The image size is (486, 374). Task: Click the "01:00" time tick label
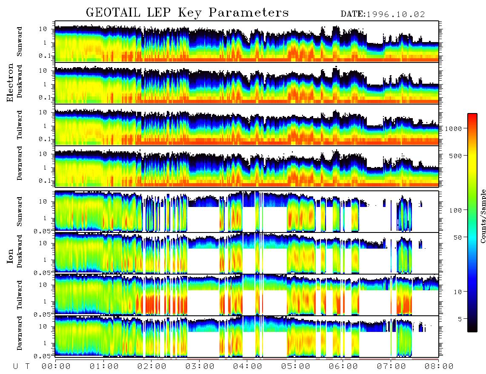click(104, 367)
